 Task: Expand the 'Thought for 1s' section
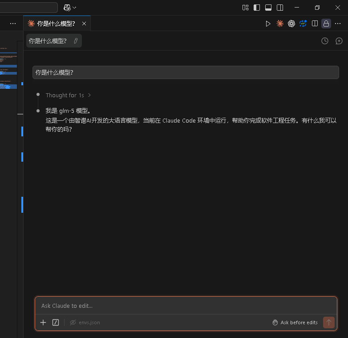tap(68, 95)
